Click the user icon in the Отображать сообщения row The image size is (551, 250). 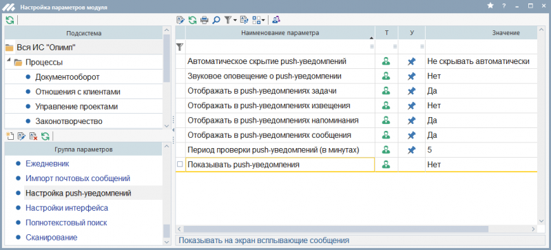pos(386,135)
